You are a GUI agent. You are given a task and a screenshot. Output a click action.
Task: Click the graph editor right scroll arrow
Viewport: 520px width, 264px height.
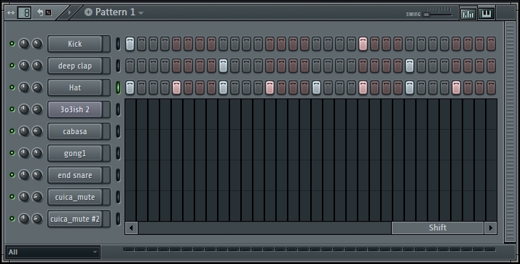491,228
